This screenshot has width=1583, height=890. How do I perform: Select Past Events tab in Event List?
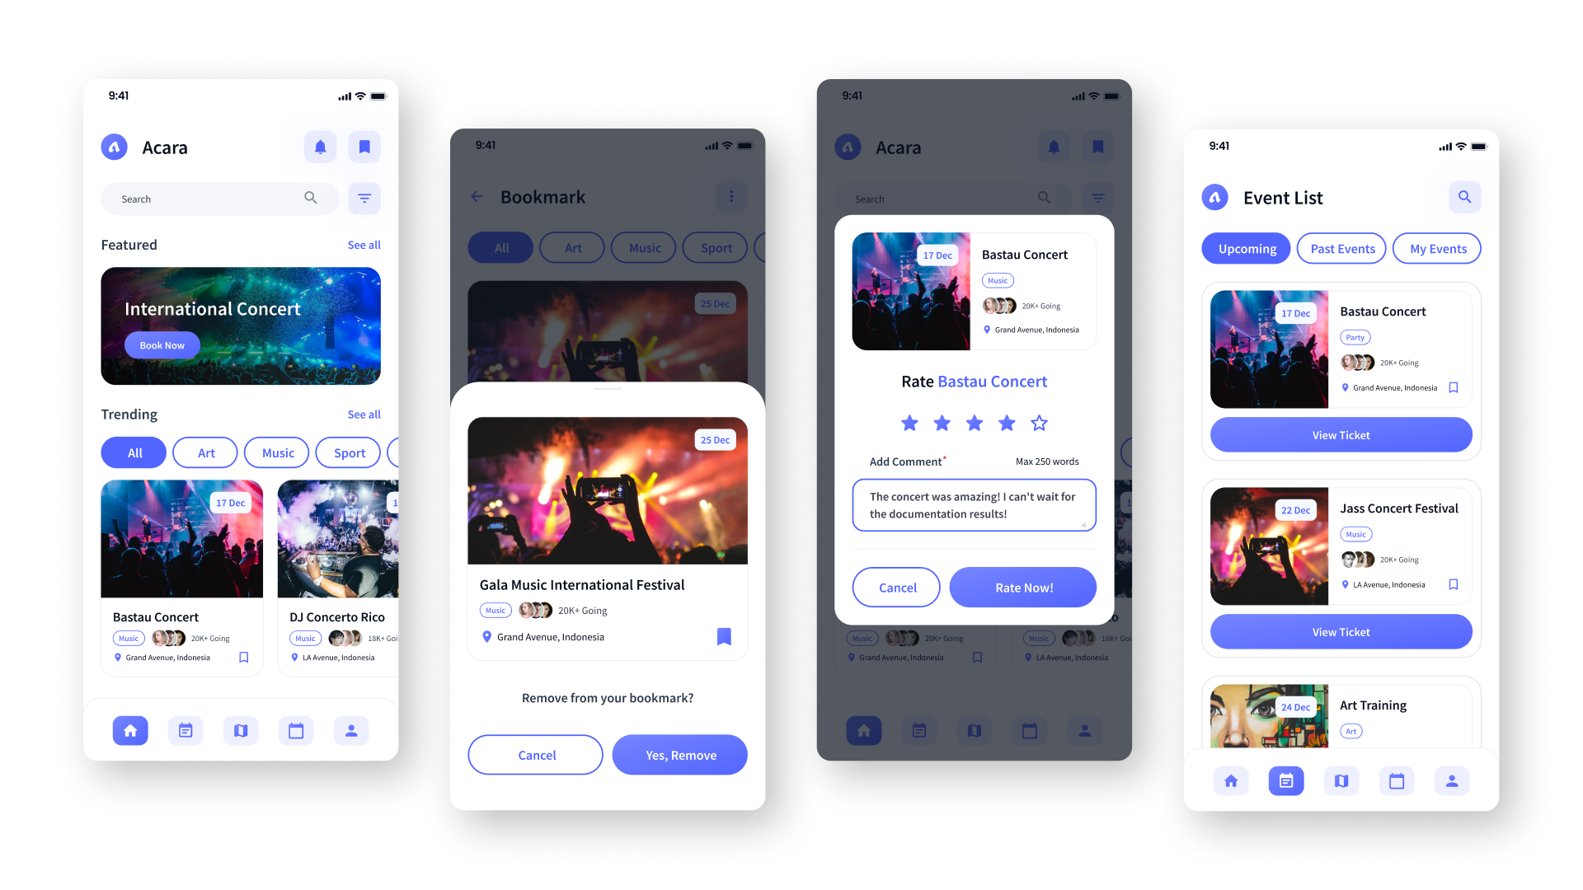coord(1341,248)
